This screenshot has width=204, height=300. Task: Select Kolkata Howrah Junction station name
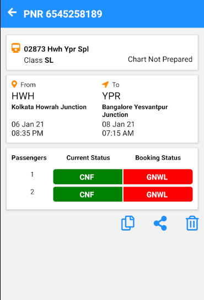point(49,107)
